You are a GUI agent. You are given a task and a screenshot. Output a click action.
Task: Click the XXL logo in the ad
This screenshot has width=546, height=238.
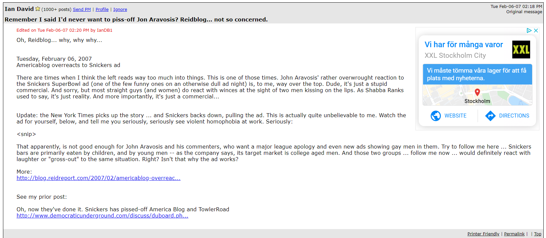point(521,50)
